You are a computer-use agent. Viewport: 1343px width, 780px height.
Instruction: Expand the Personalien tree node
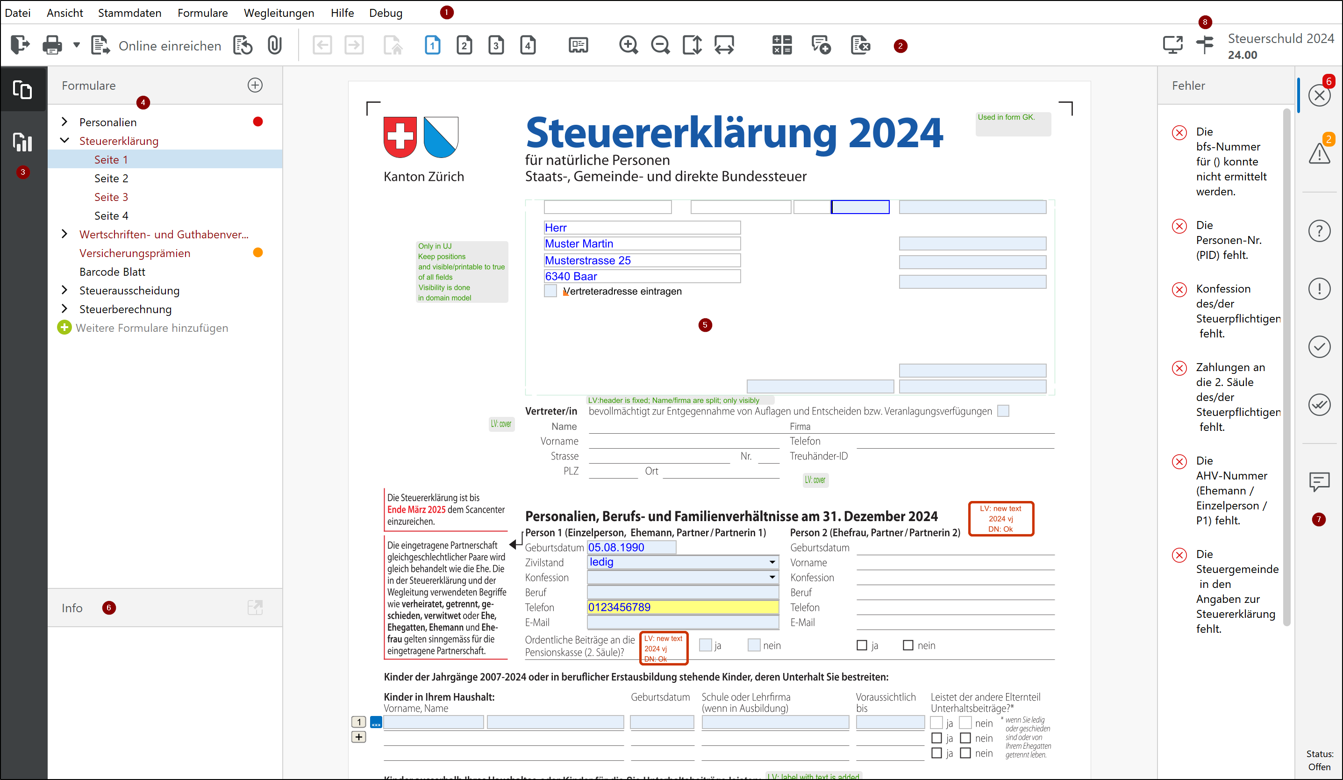point(64,122)
